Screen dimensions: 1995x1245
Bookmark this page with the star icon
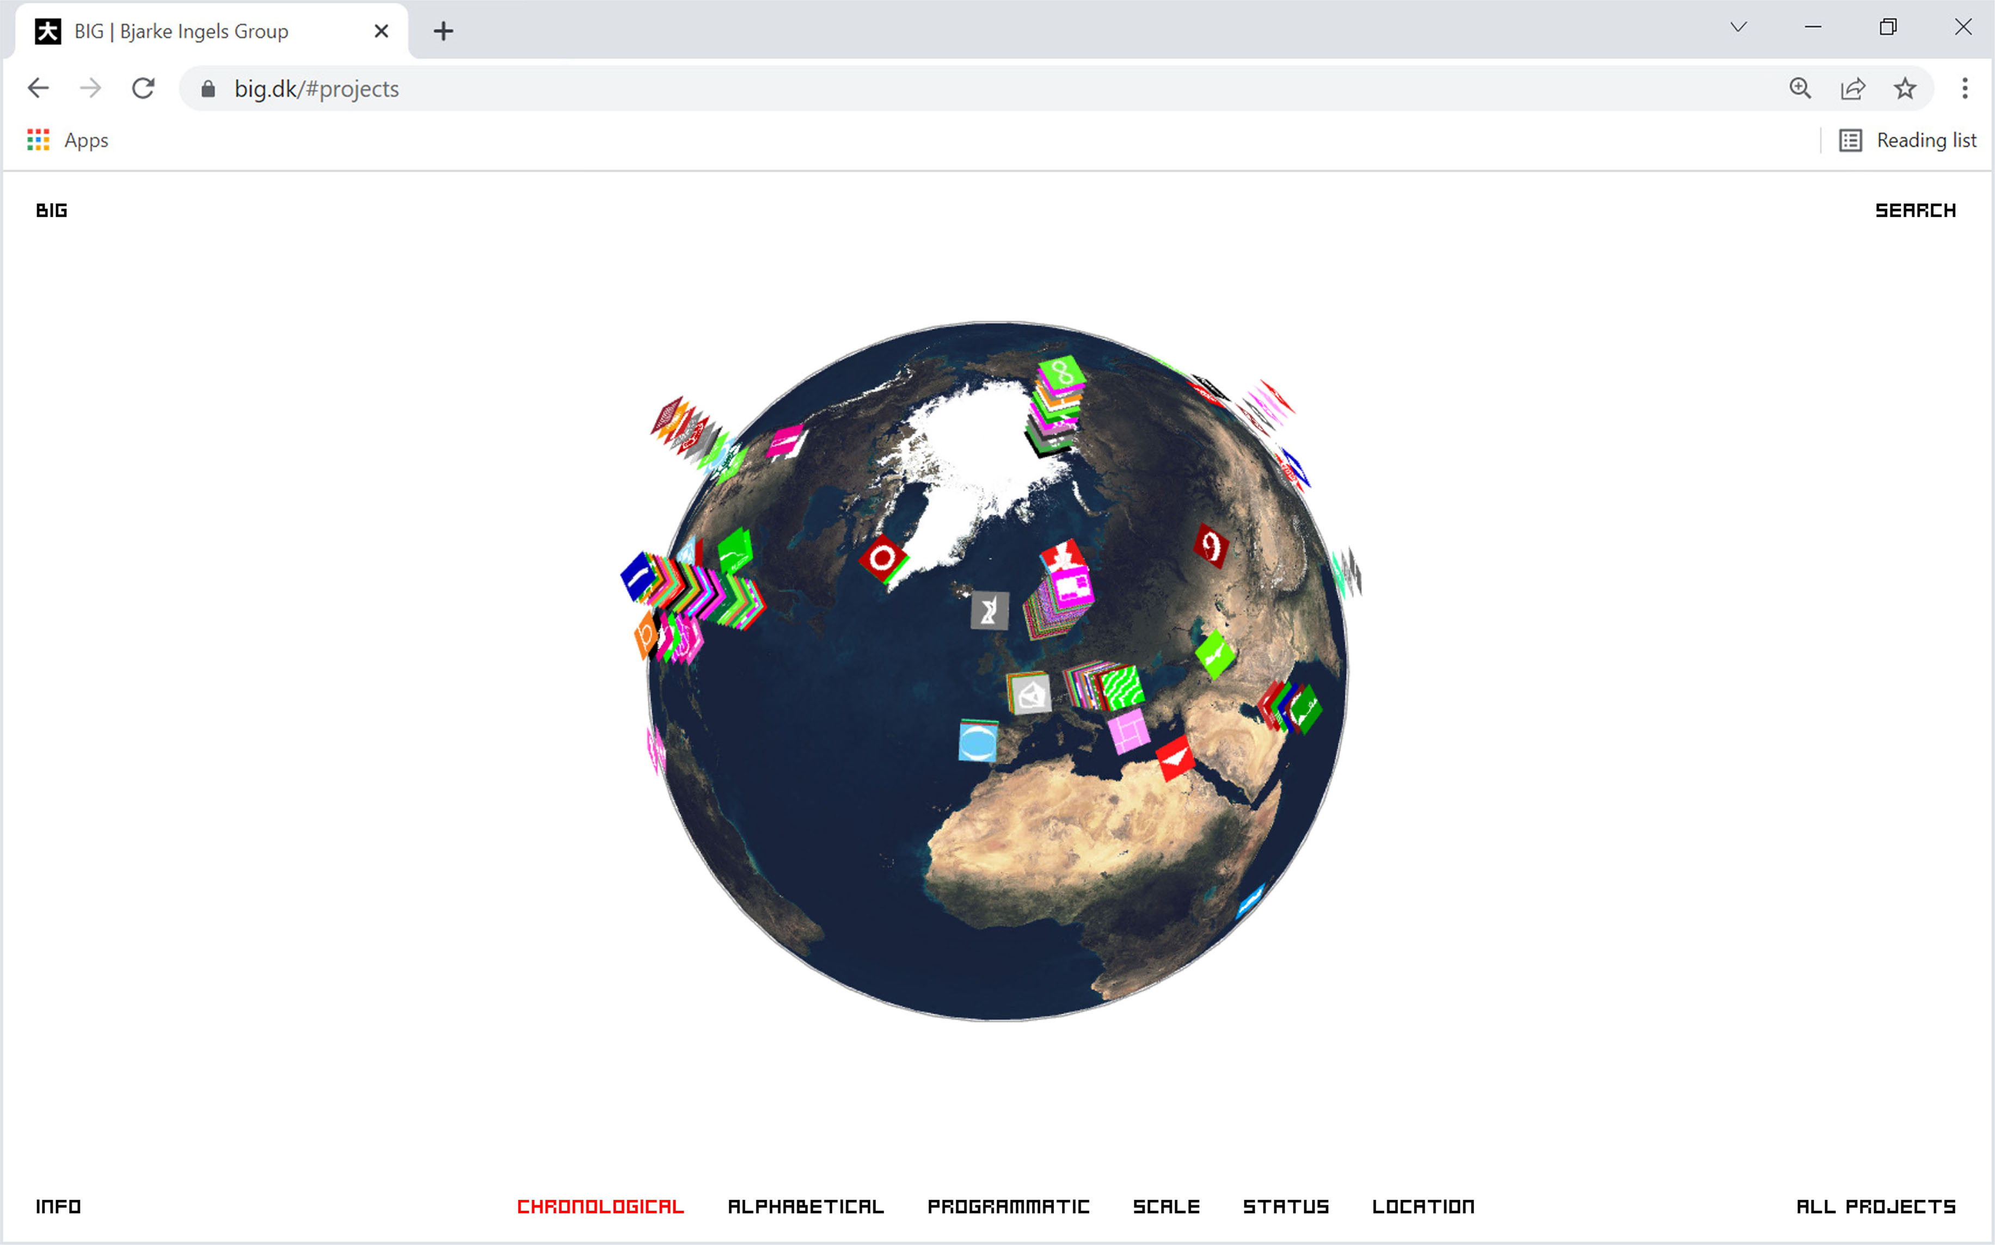pos(1905,88)
